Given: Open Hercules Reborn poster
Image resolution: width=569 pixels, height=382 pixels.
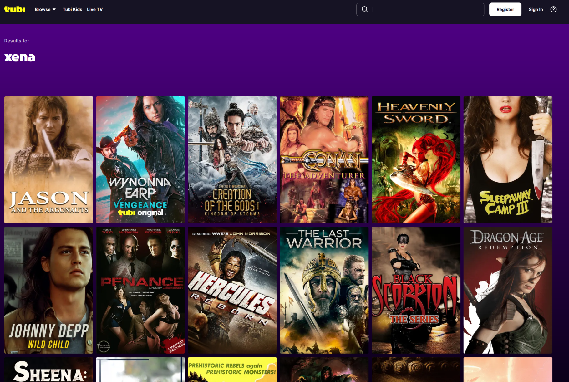Looking at the screenshot, I should [x=232, y=290].
